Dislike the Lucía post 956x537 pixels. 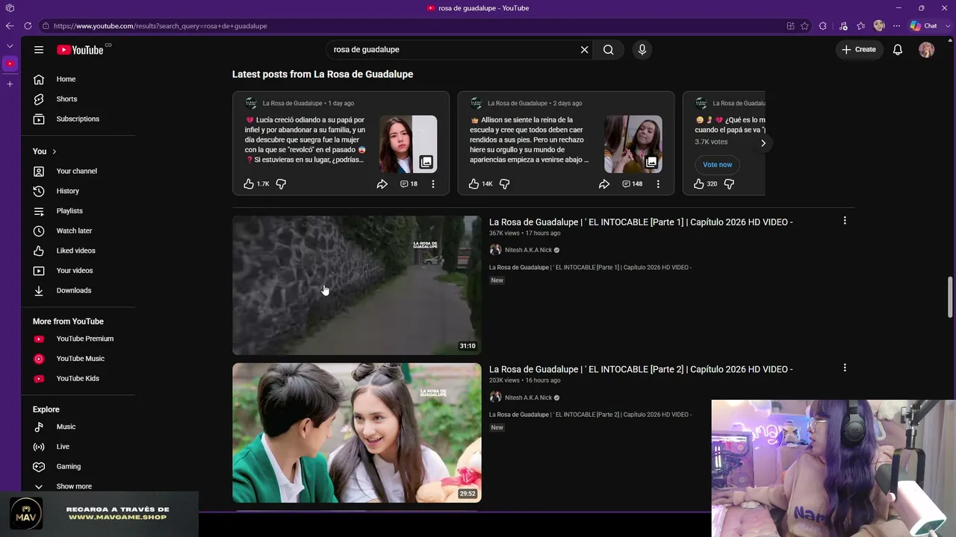pos(281,184)
